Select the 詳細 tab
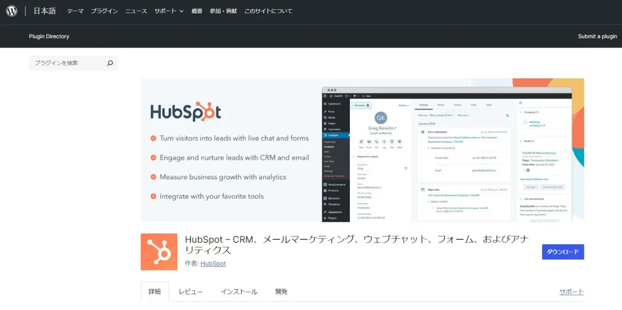This screenshot has height=310, width=622. pos(155,292)
